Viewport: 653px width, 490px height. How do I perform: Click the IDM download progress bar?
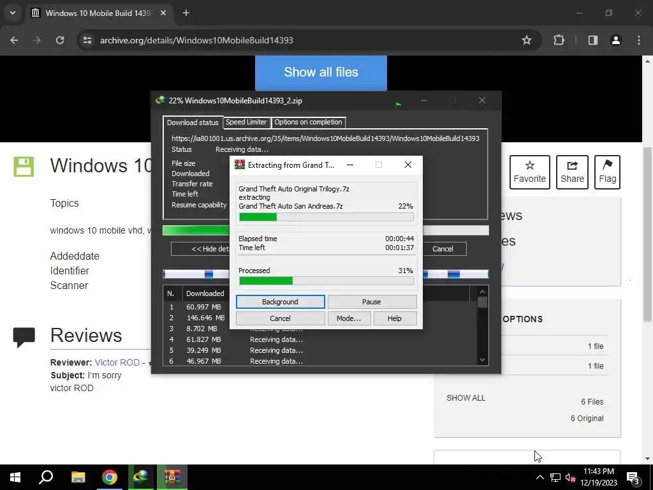point(325,230)
